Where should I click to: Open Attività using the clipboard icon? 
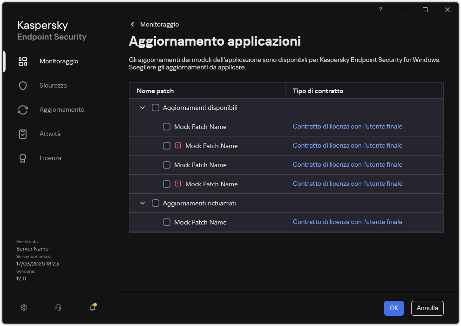tap(23, 134)
